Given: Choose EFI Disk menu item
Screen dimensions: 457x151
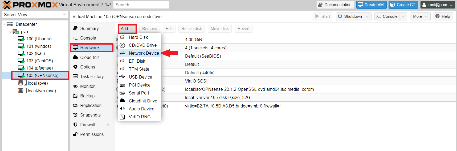Looking at the screenshot, I should tap(140, 61).
